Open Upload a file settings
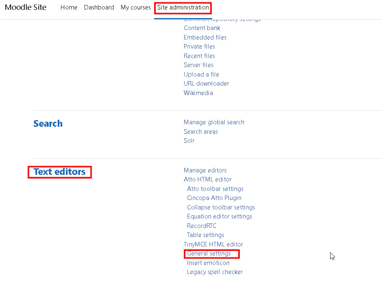Viewport: 382px width, 281px height. click(201, 74)
